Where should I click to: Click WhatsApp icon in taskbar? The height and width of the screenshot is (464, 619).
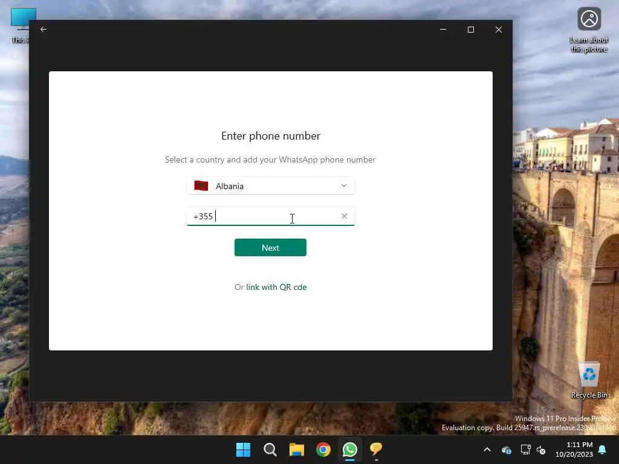(350, 449)
